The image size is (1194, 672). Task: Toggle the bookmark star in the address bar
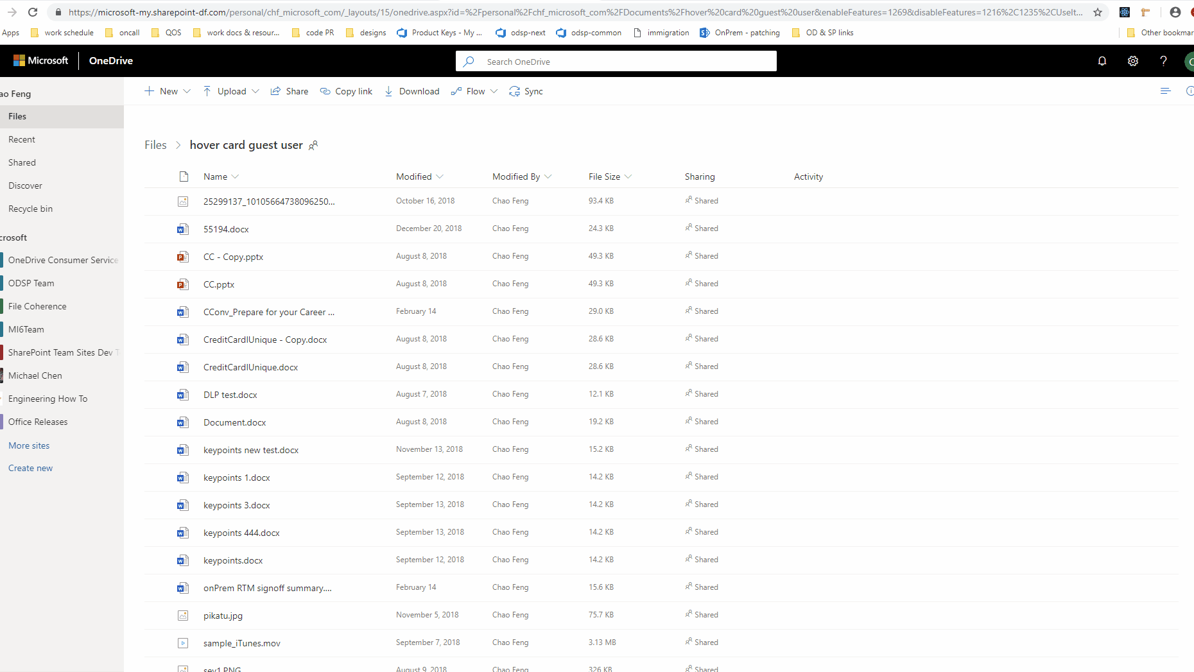point(1098,12)
